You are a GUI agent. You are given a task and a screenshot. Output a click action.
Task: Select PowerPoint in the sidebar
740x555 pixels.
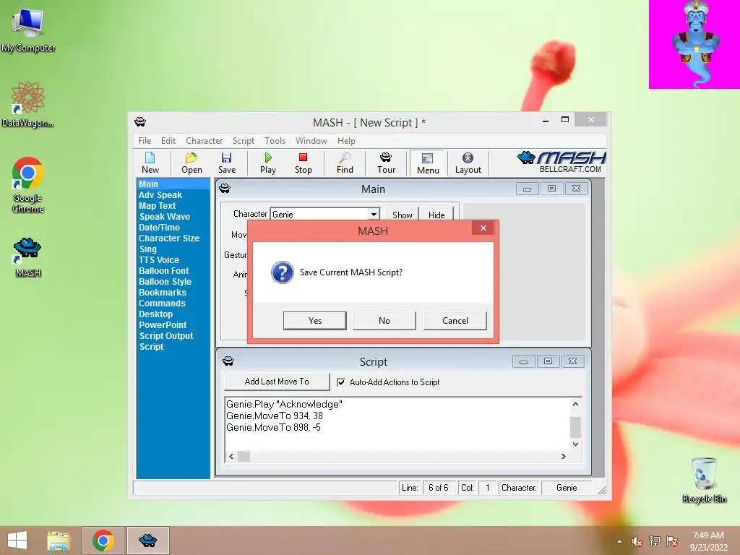click(x=163, y=325)
